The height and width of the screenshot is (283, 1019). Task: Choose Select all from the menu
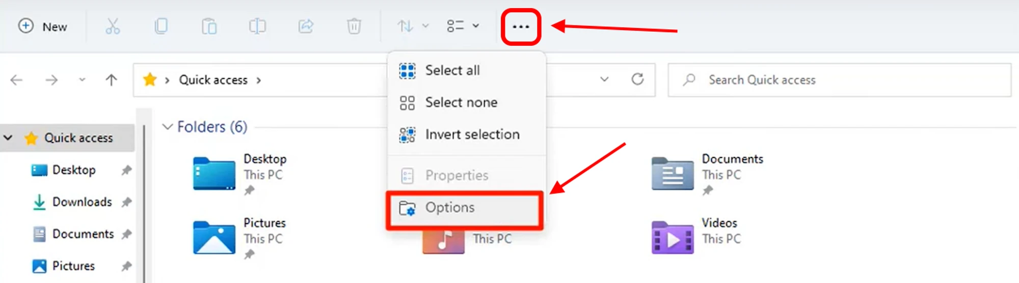click(x=452, y=70)
